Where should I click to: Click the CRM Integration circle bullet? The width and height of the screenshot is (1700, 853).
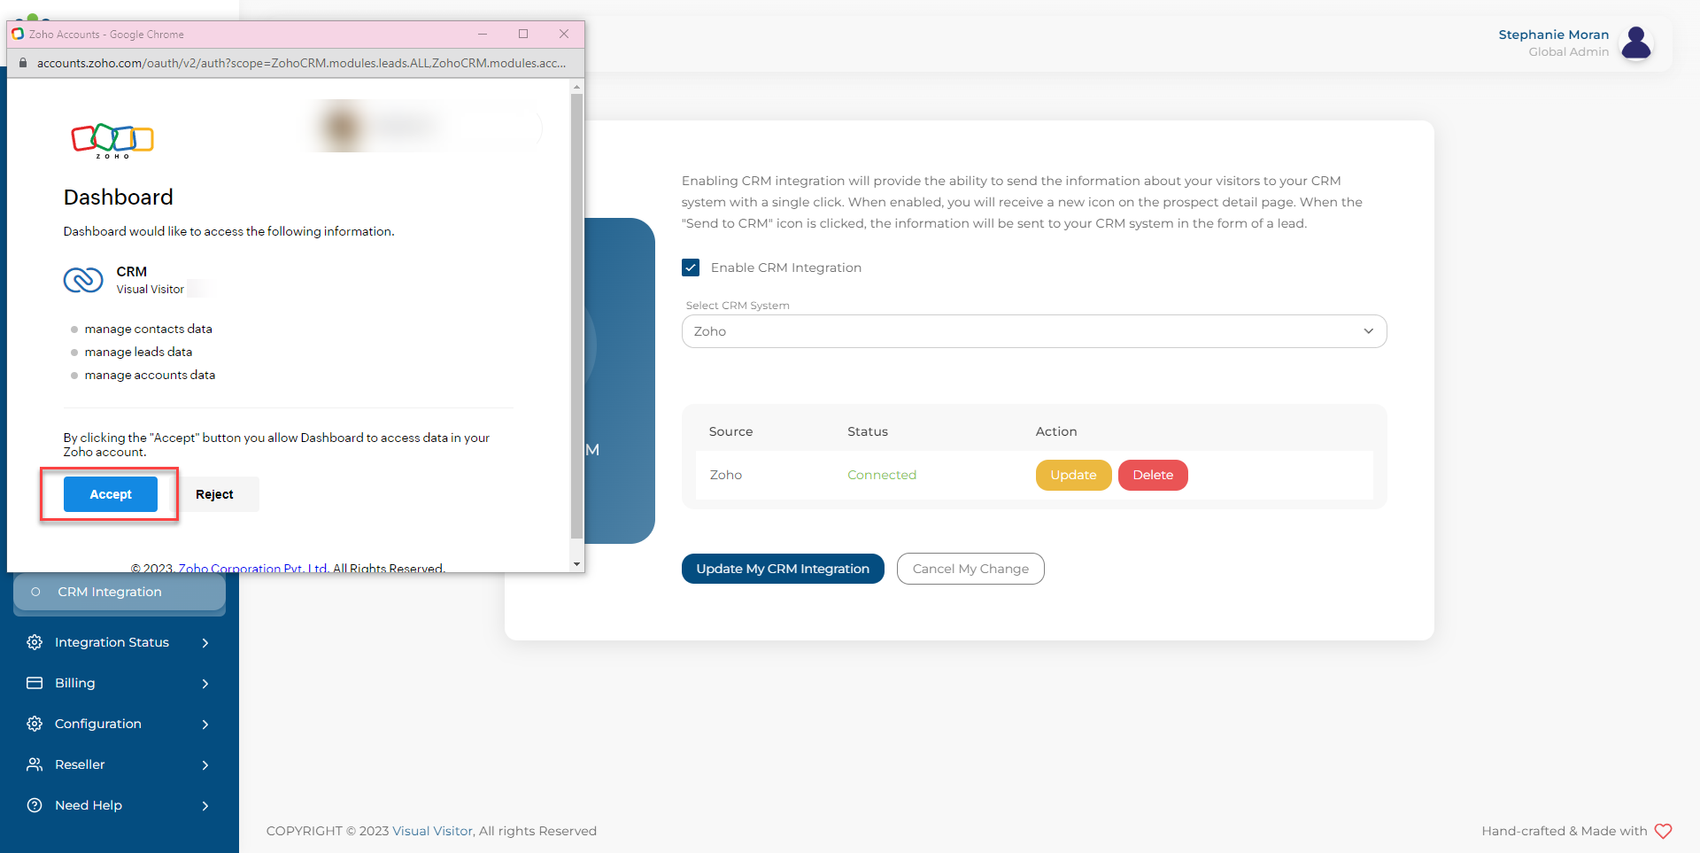[35, 592]
